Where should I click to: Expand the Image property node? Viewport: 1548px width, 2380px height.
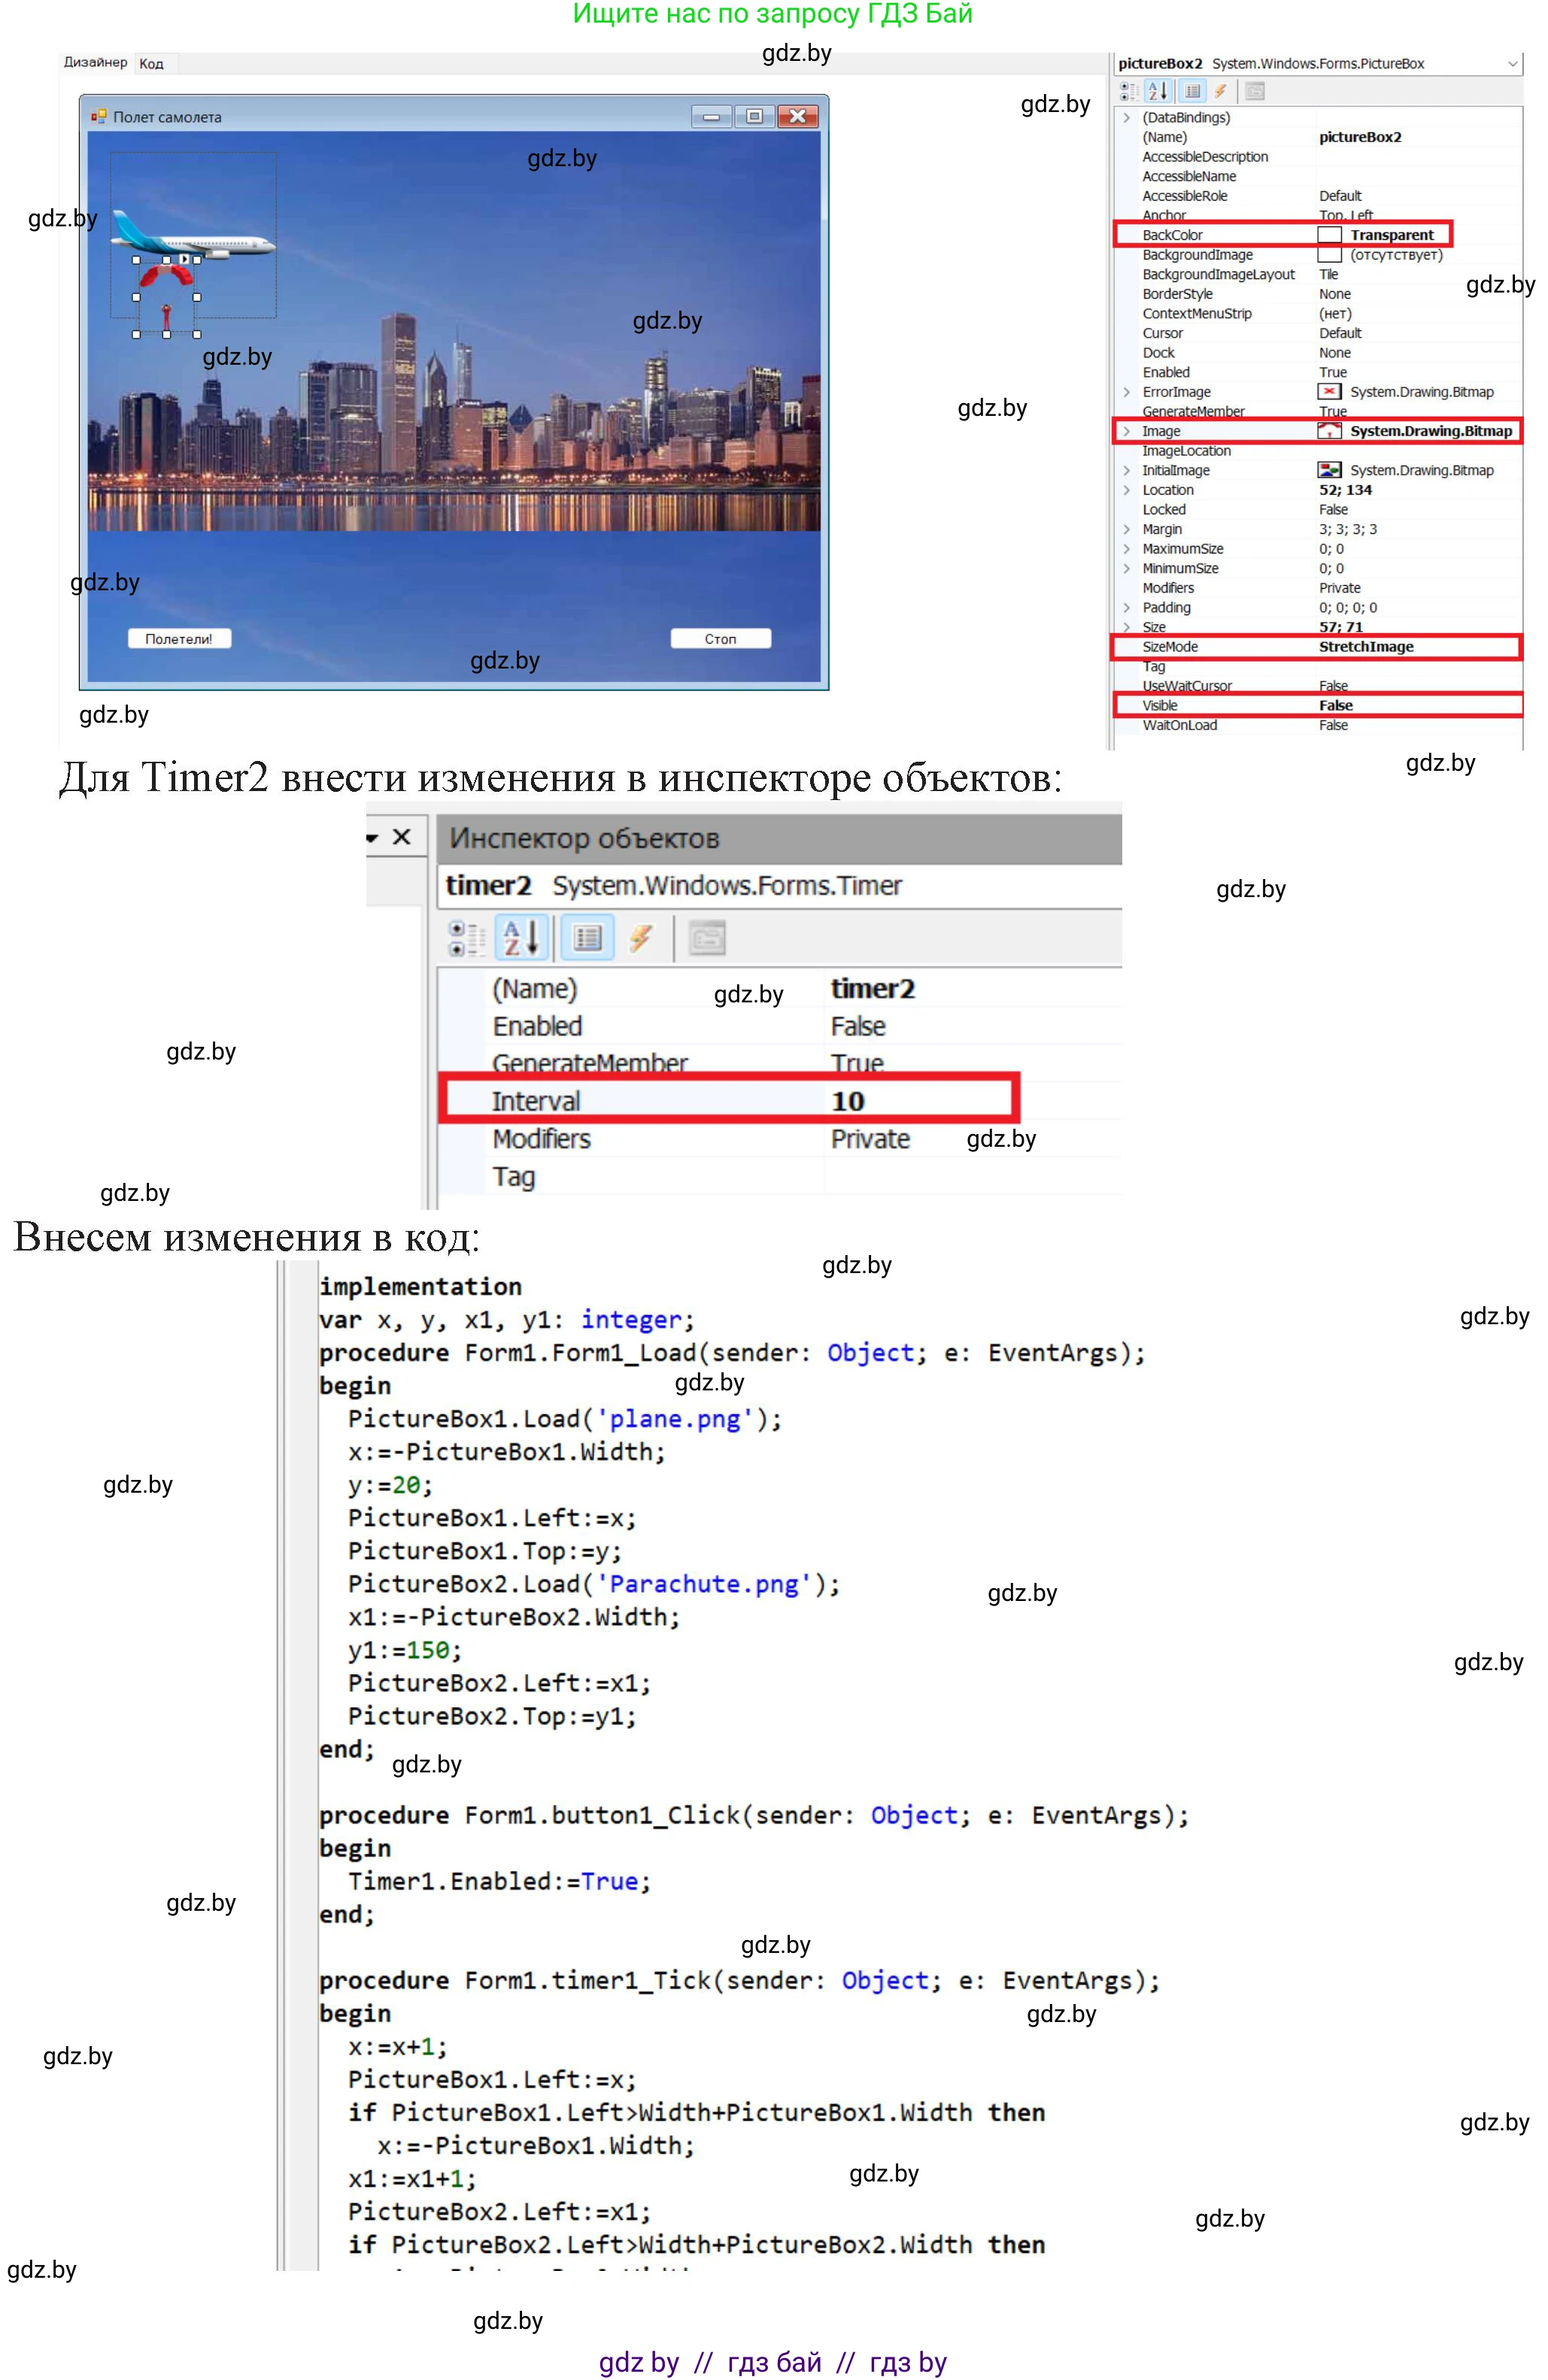pos(1127,431)
